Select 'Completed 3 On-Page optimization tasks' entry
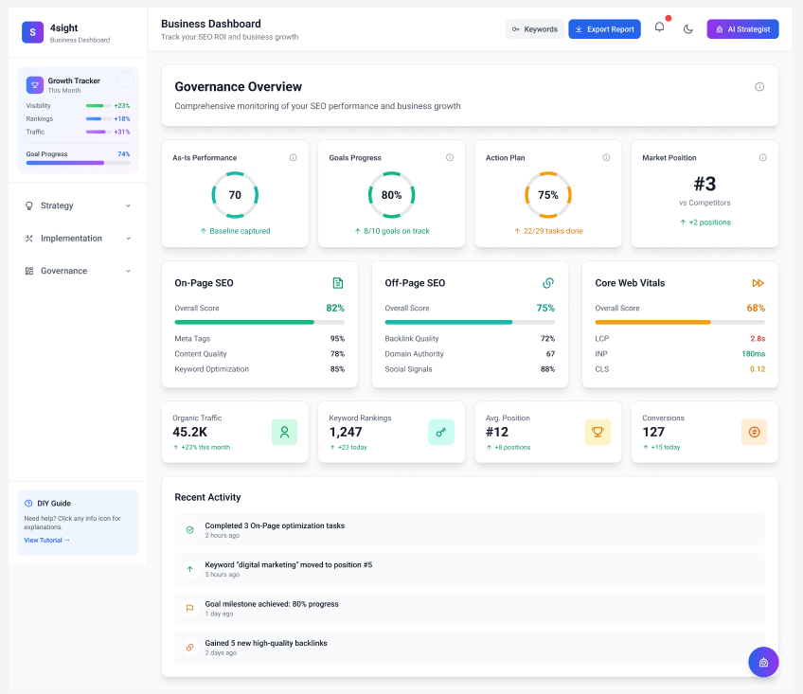Image resolution: width=803 pixels, height=694 pixels. pyautogui.click(x=470, y=530)
